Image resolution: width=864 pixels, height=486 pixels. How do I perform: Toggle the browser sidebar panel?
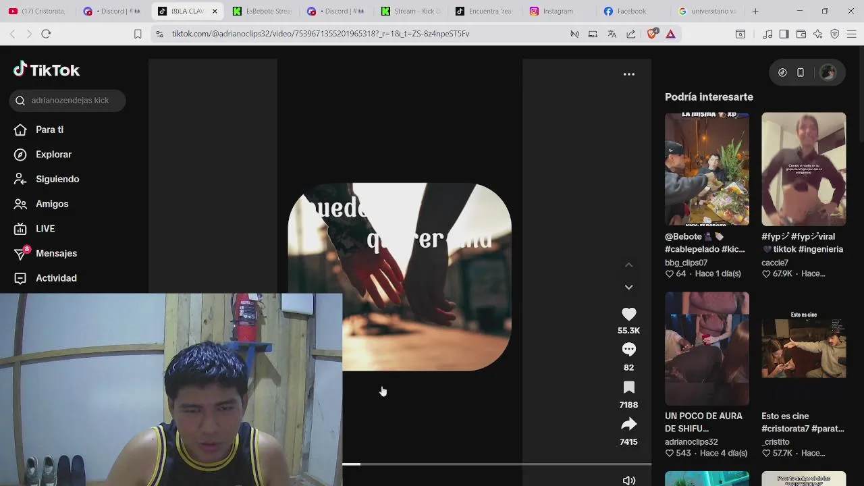tap(784, 34)
